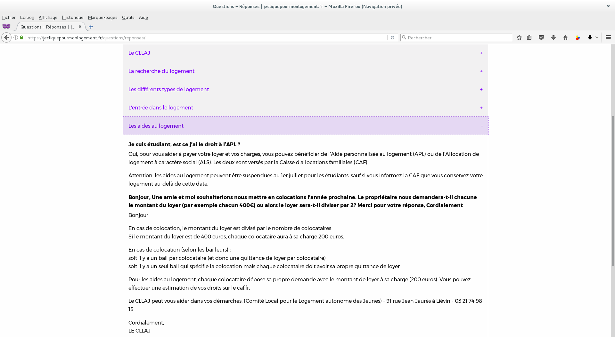Open the Outils menu
This screenshot has width=615, height=337.
[128, 17]
